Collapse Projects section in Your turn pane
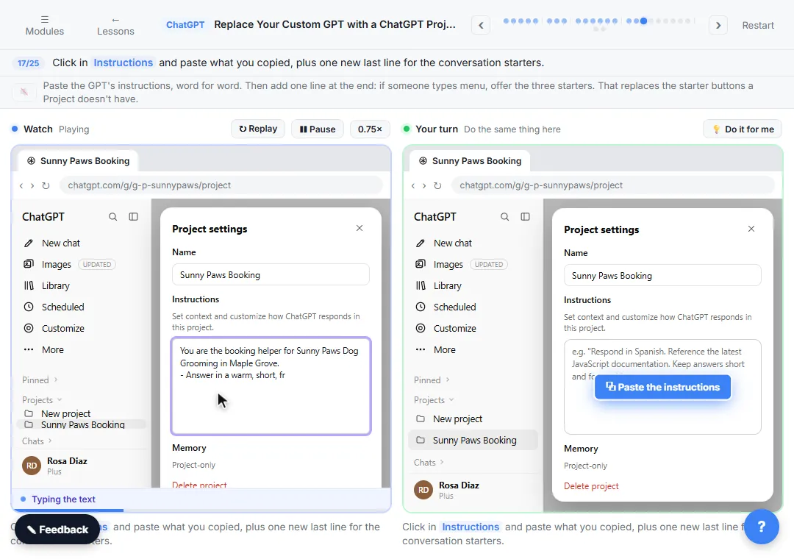 coord(434,400)
